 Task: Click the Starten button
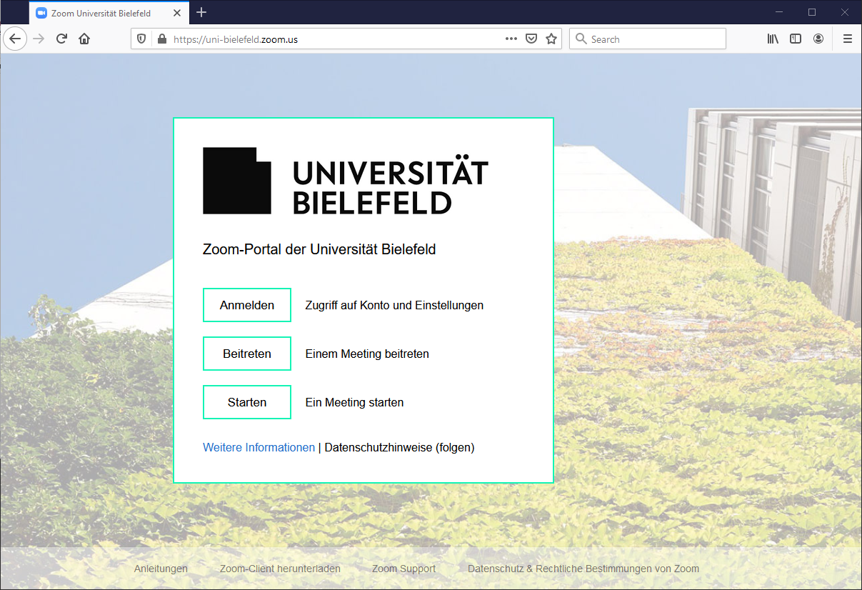pos(247,402)
